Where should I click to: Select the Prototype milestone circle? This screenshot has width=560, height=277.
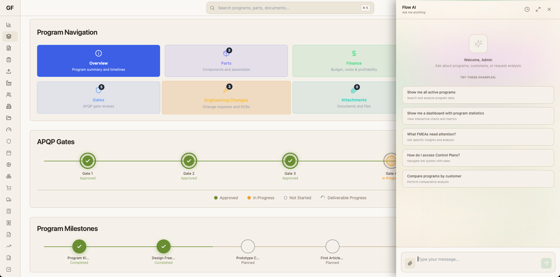click(248, 247)
